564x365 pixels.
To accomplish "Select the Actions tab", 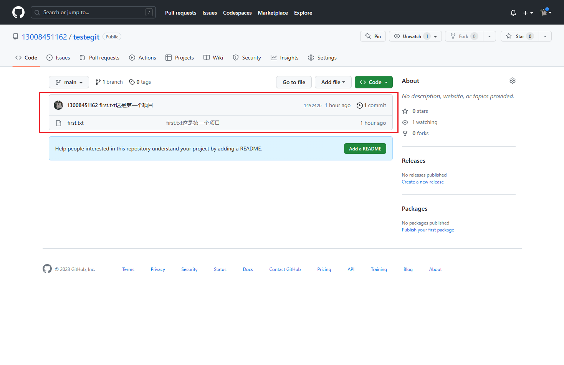I will [x=142, y=58].
